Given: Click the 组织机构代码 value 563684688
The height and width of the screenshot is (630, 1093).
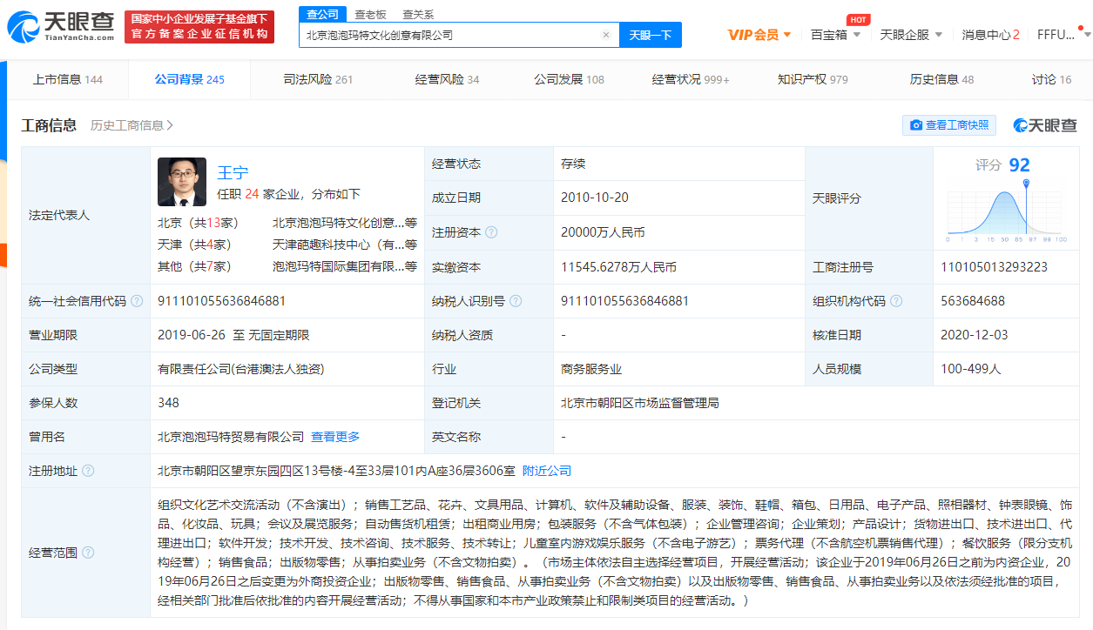Looking at the screenshot, I should point(973,301).
